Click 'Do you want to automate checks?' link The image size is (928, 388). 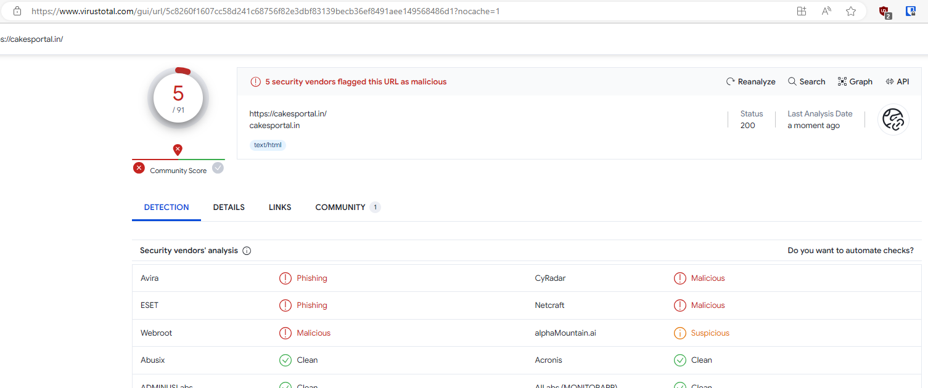point(850,251)
